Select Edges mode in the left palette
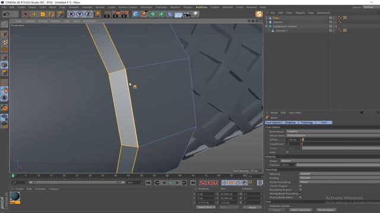The height and width of the screenshot is (213, 380). click(x=4, y=65)
